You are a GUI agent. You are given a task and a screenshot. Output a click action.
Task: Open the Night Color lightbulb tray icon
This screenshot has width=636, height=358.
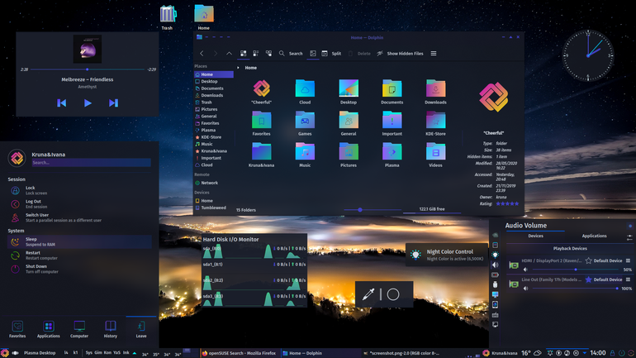[x=496, y=255]
